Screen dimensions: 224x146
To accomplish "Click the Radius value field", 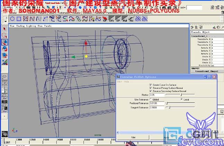I will (157, 95).
